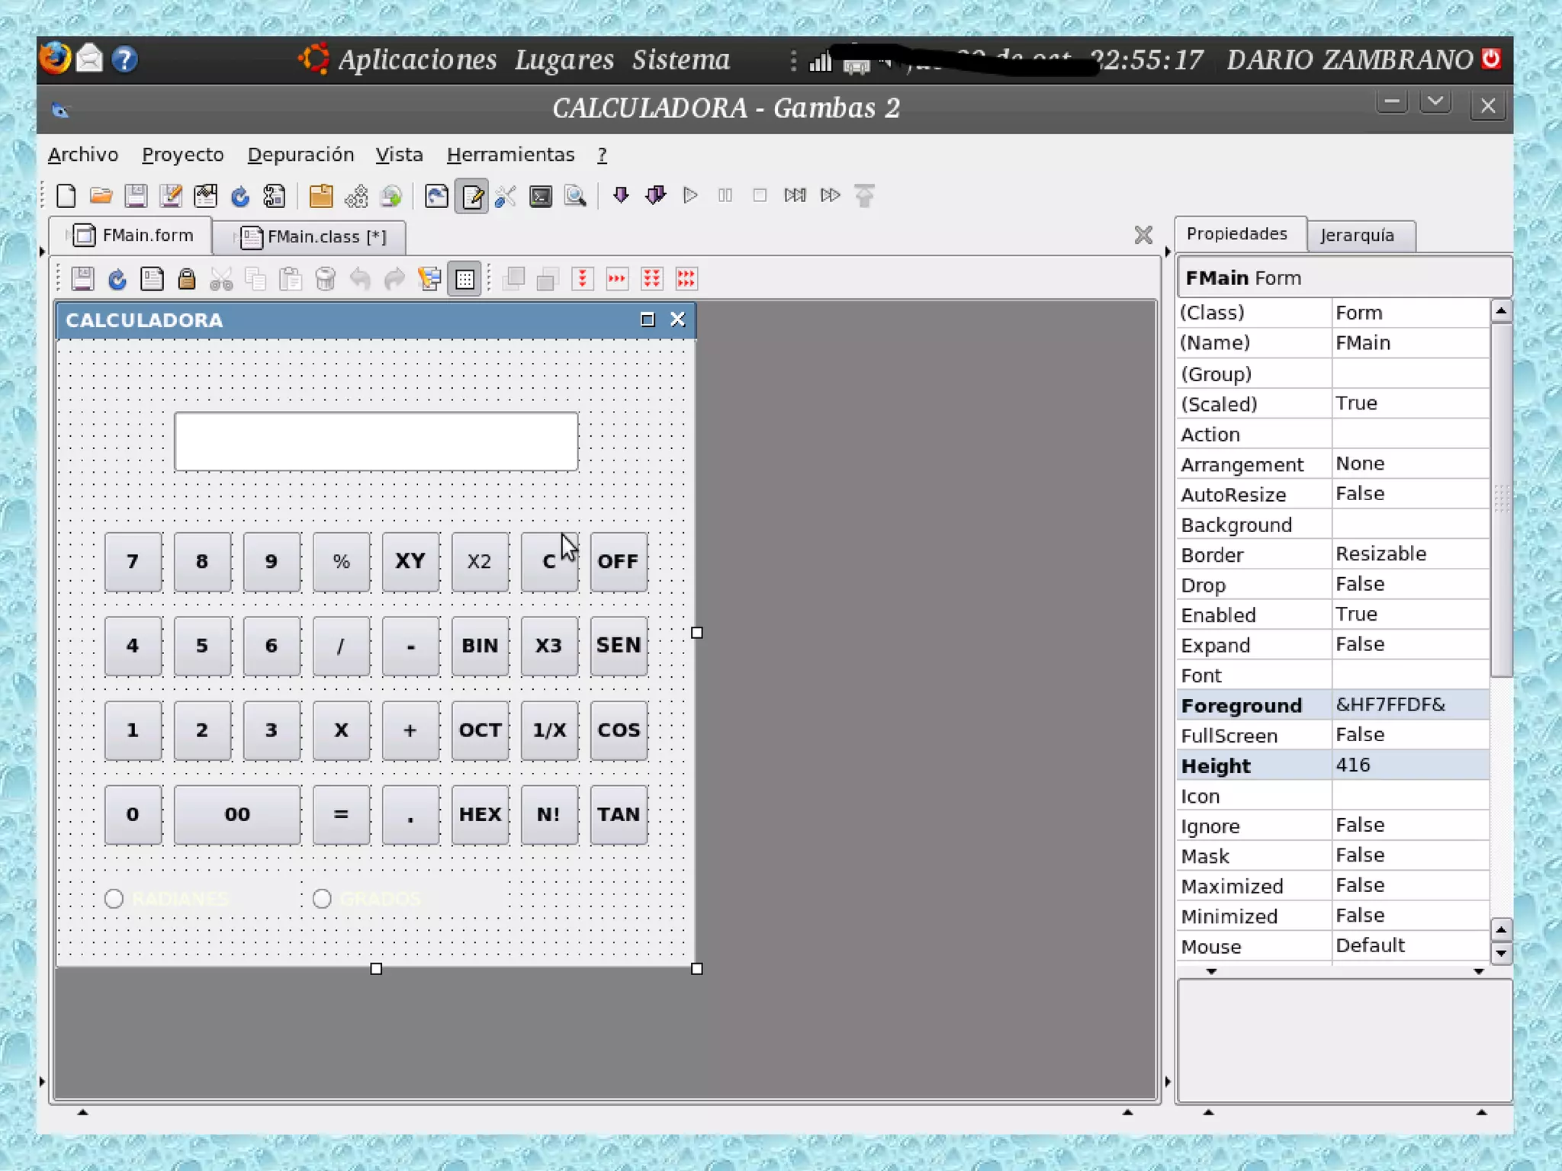Click the new project icon
Screen dimensions: 1562x1171
[x=66, y=196]
